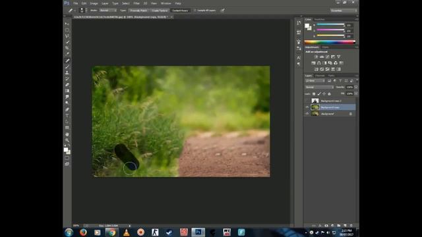
Task: Open the workspace Essentials dropdown
Action: 344,11
